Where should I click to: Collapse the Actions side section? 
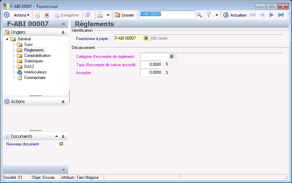[x=63, y=102]
